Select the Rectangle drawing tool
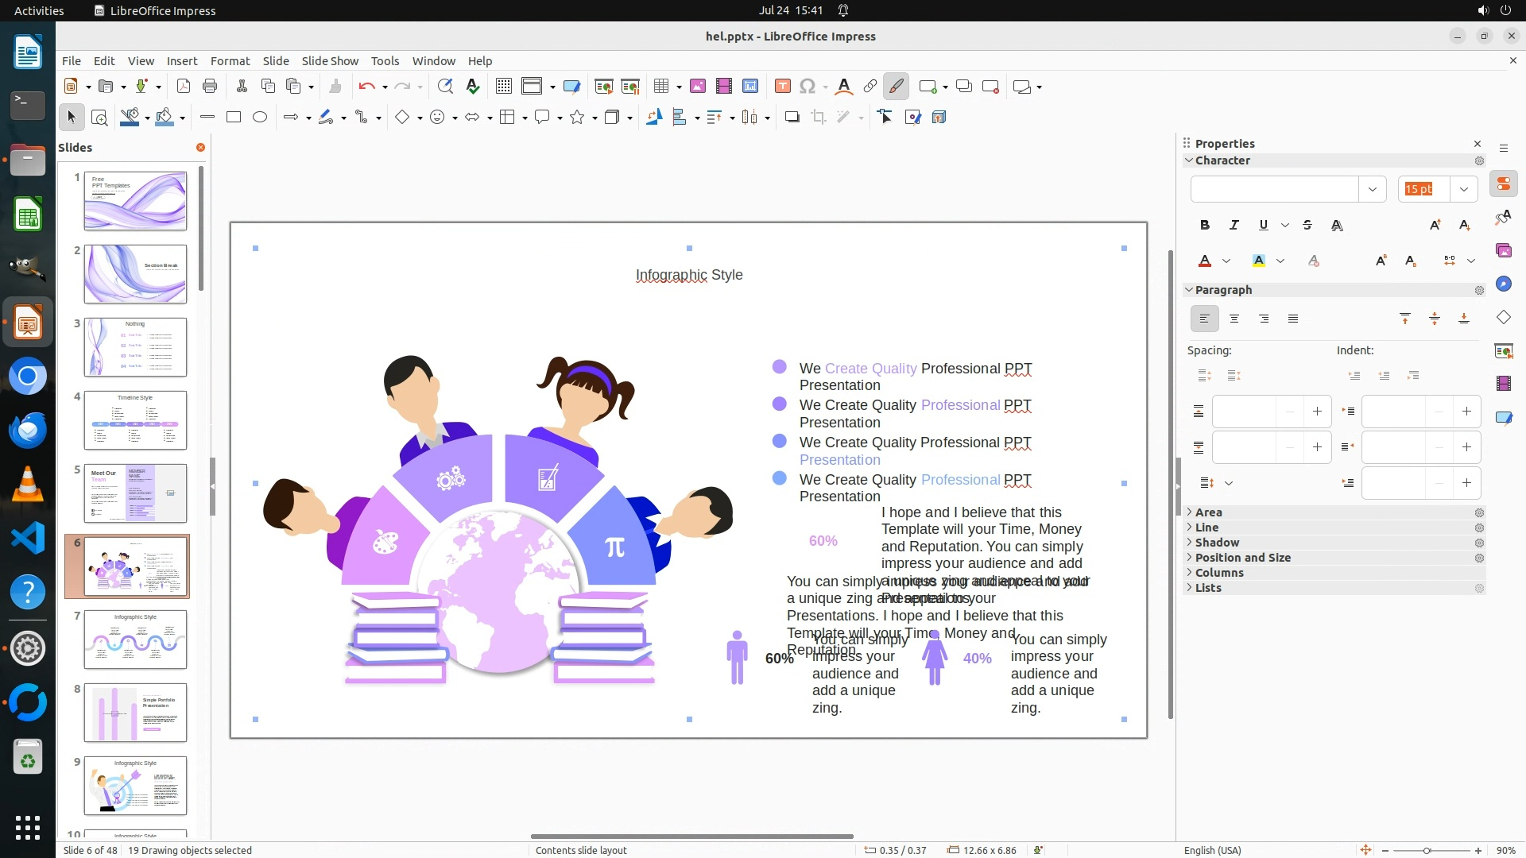 click(234, 118)
